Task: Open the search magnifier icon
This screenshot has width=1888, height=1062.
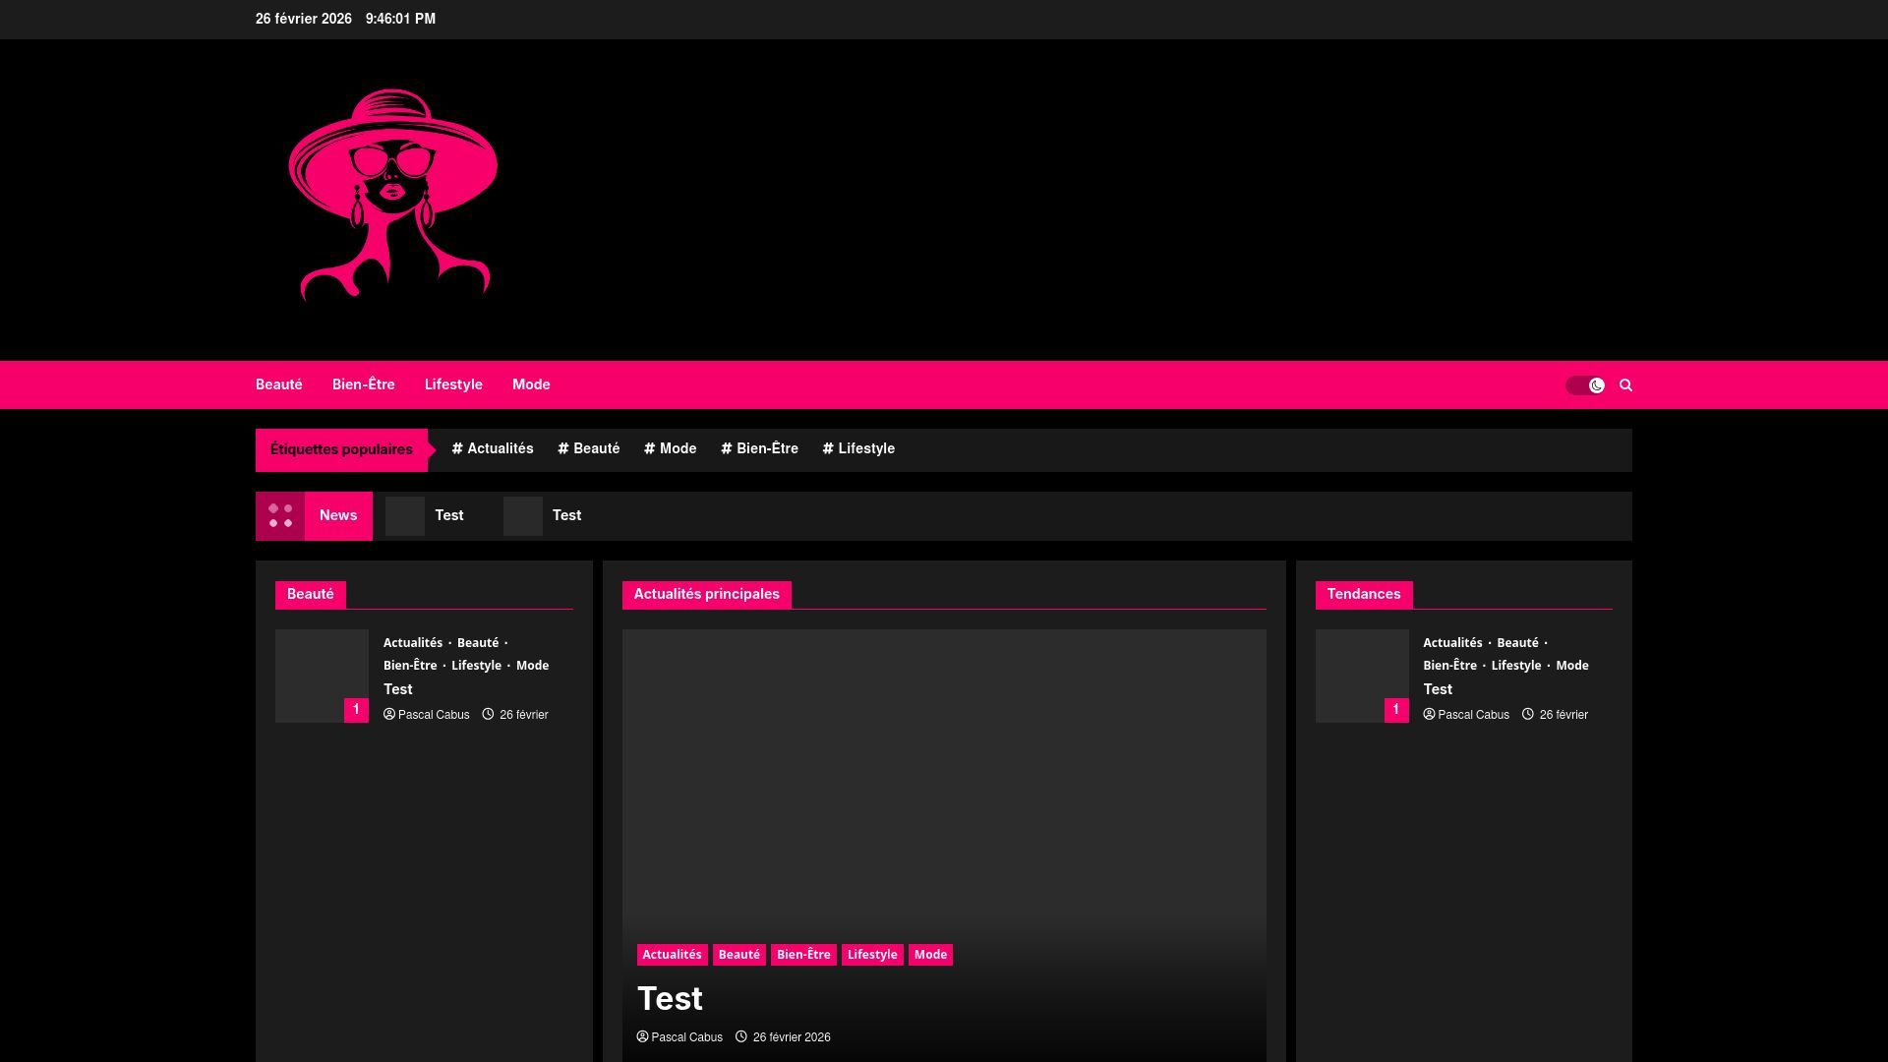Action: coord(1625,385)
